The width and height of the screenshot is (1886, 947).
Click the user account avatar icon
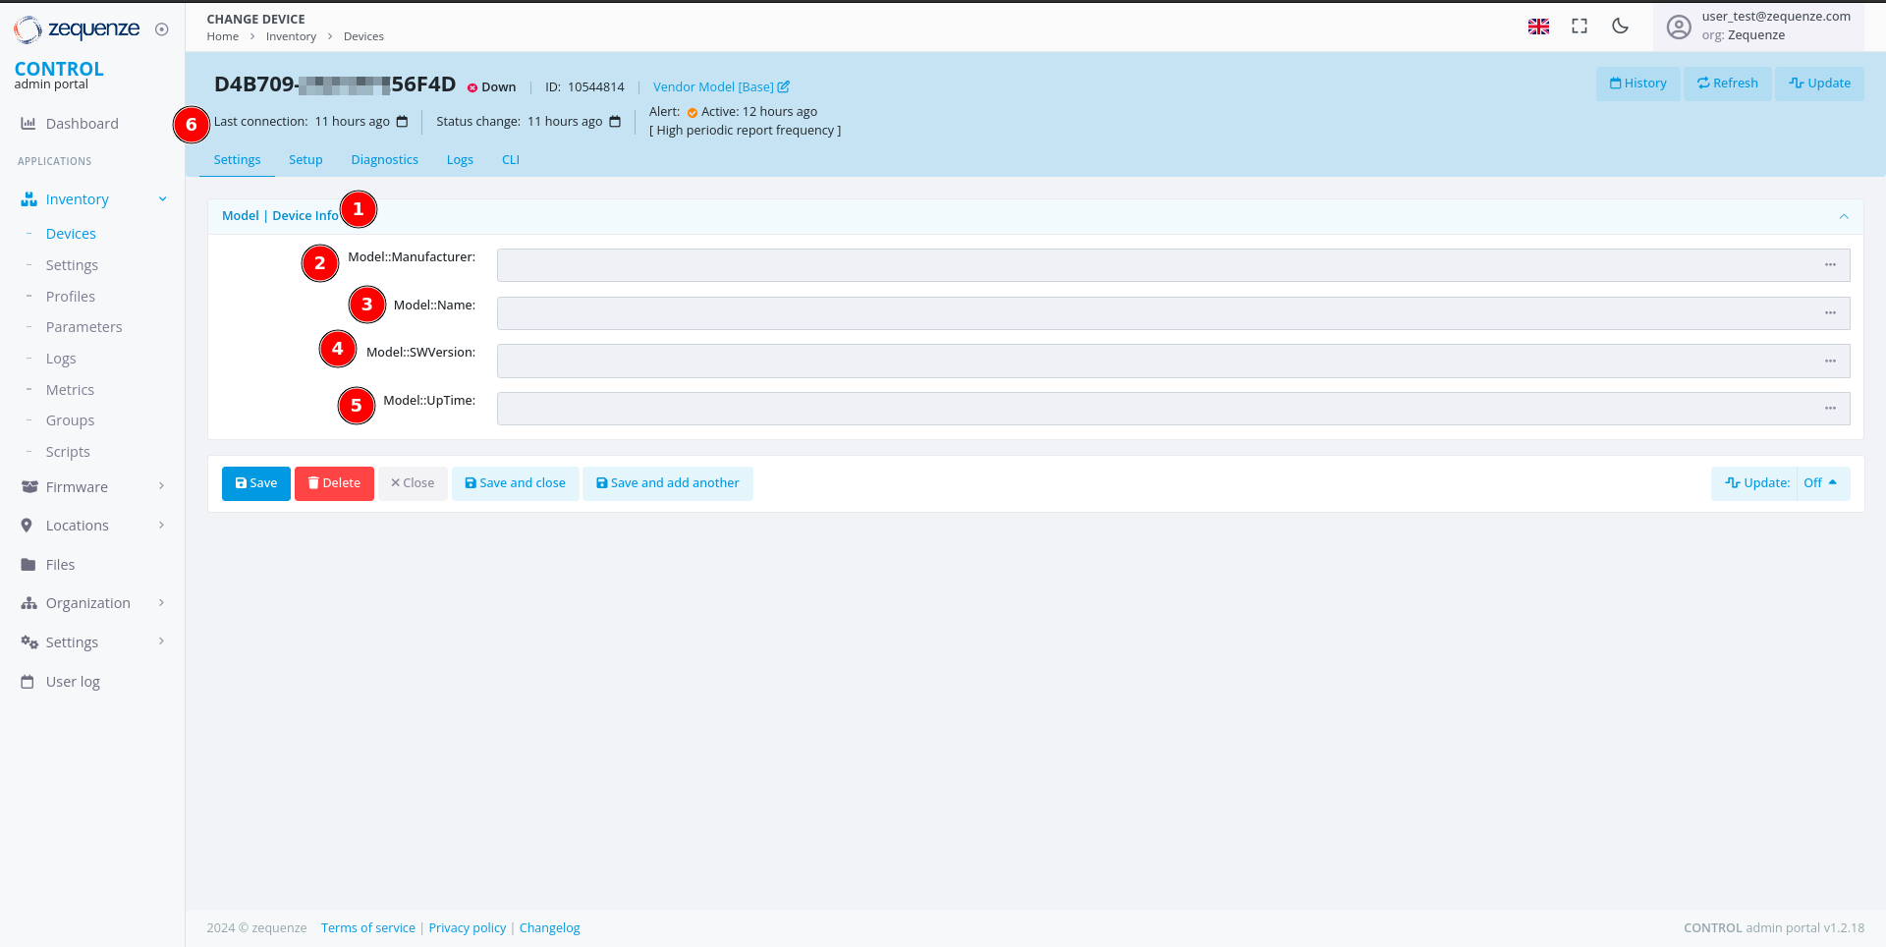pos(1679,28)
